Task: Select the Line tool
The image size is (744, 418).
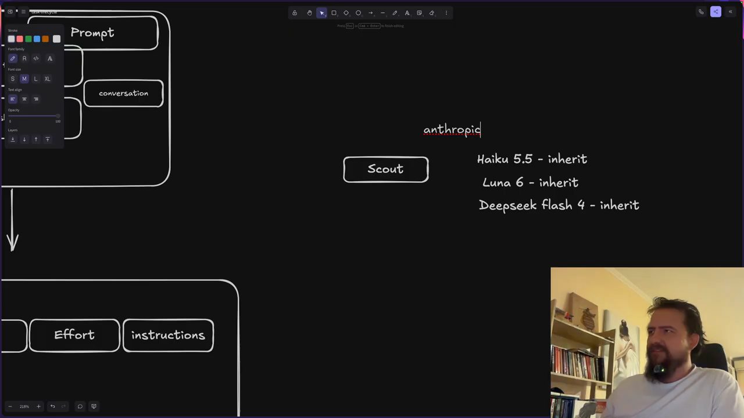Action: 382,13
